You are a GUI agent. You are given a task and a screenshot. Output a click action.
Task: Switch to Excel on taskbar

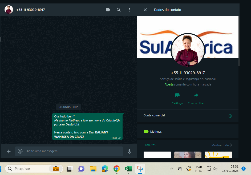click(x=128, y=169)
